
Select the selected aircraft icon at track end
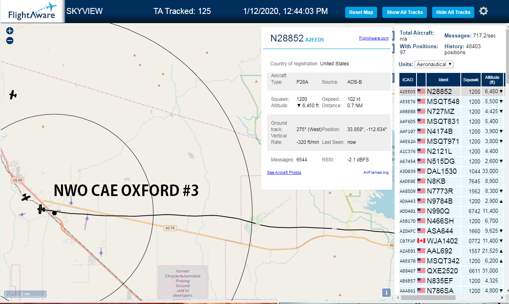[41, 209]
